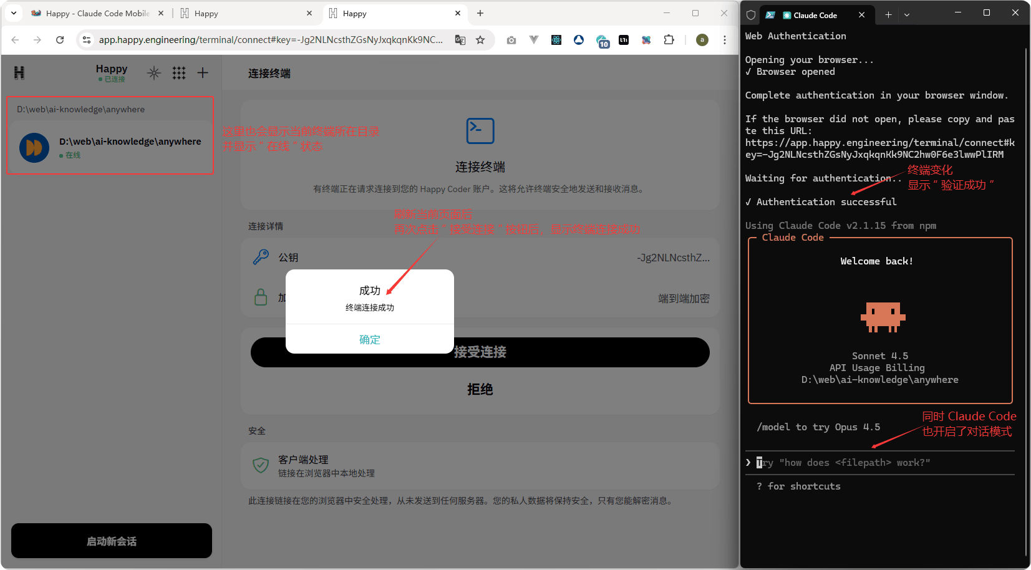Open the browser tab search dropdown

pos(14,13)
